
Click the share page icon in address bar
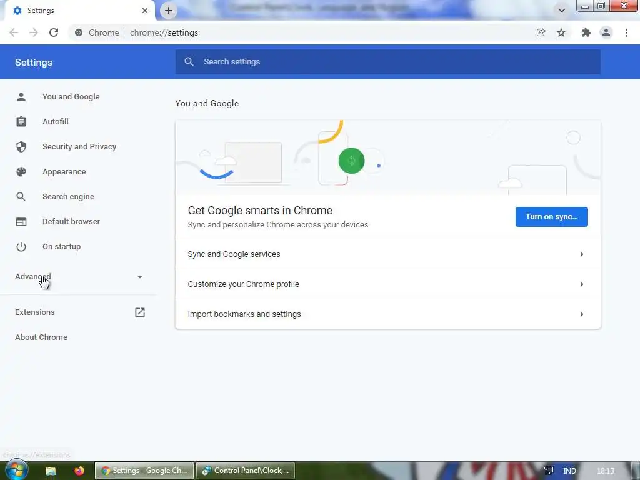pyautogui.click(x=541, y=32)
